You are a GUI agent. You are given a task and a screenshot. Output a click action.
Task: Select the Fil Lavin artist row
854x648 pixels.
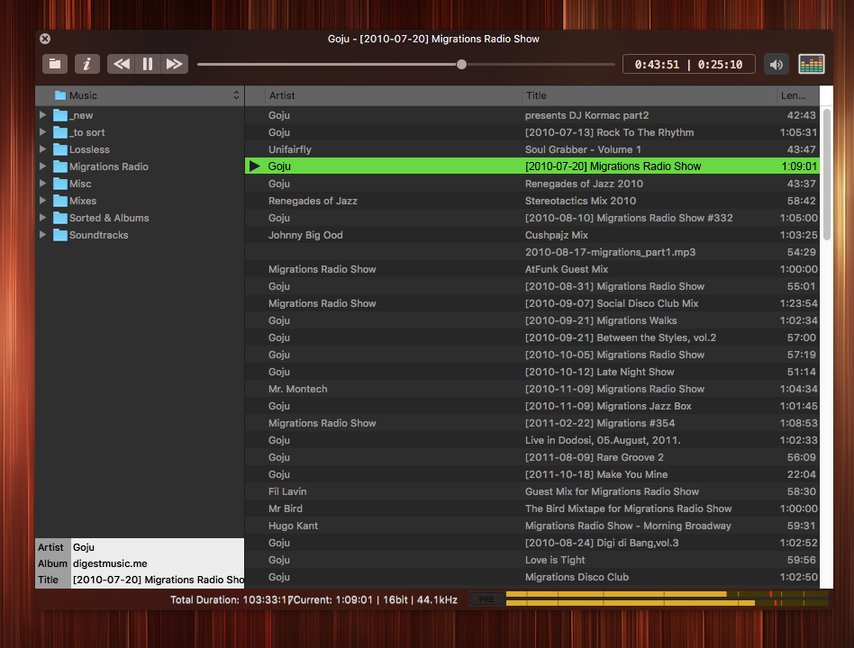532,491
